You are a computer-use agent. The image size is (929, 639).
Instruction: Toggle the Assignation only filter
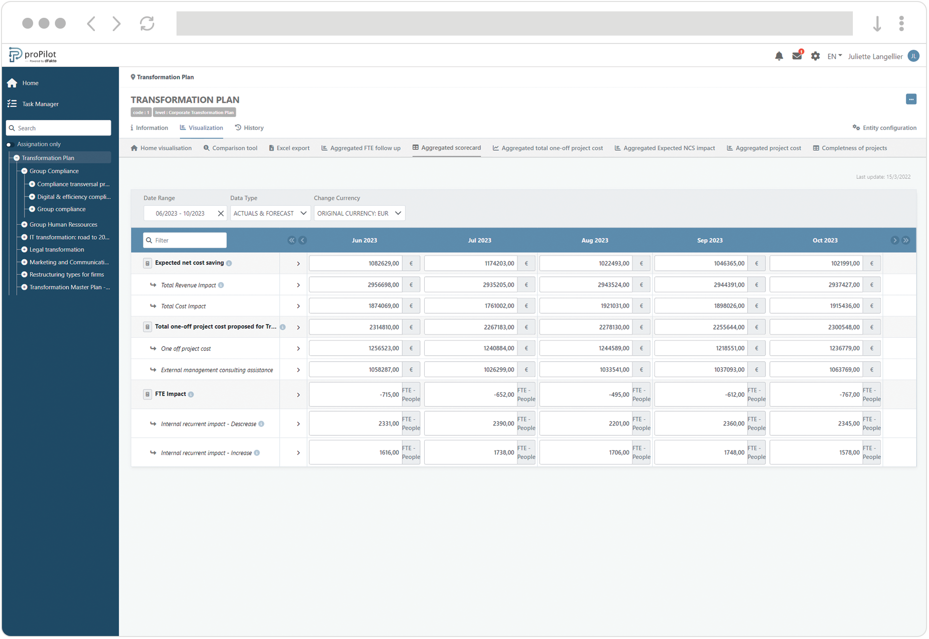(8, 144)
